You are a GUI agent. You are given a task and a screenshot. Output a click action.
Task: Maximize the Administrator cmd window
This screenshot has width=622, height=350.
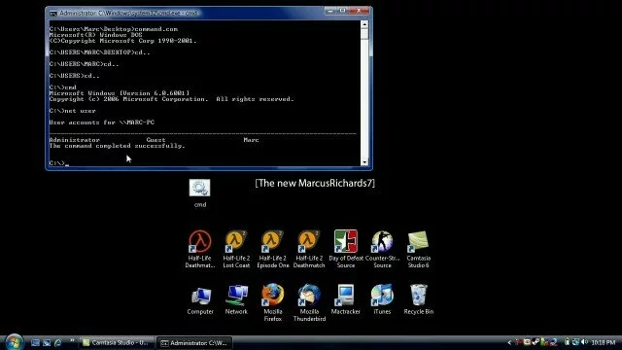[342, 11]
